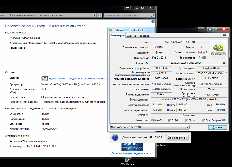The width and height of the screenshot is (232, 167).
Task: Click product ID "00426-OEM-8992662-00010"
Action: 42,146
